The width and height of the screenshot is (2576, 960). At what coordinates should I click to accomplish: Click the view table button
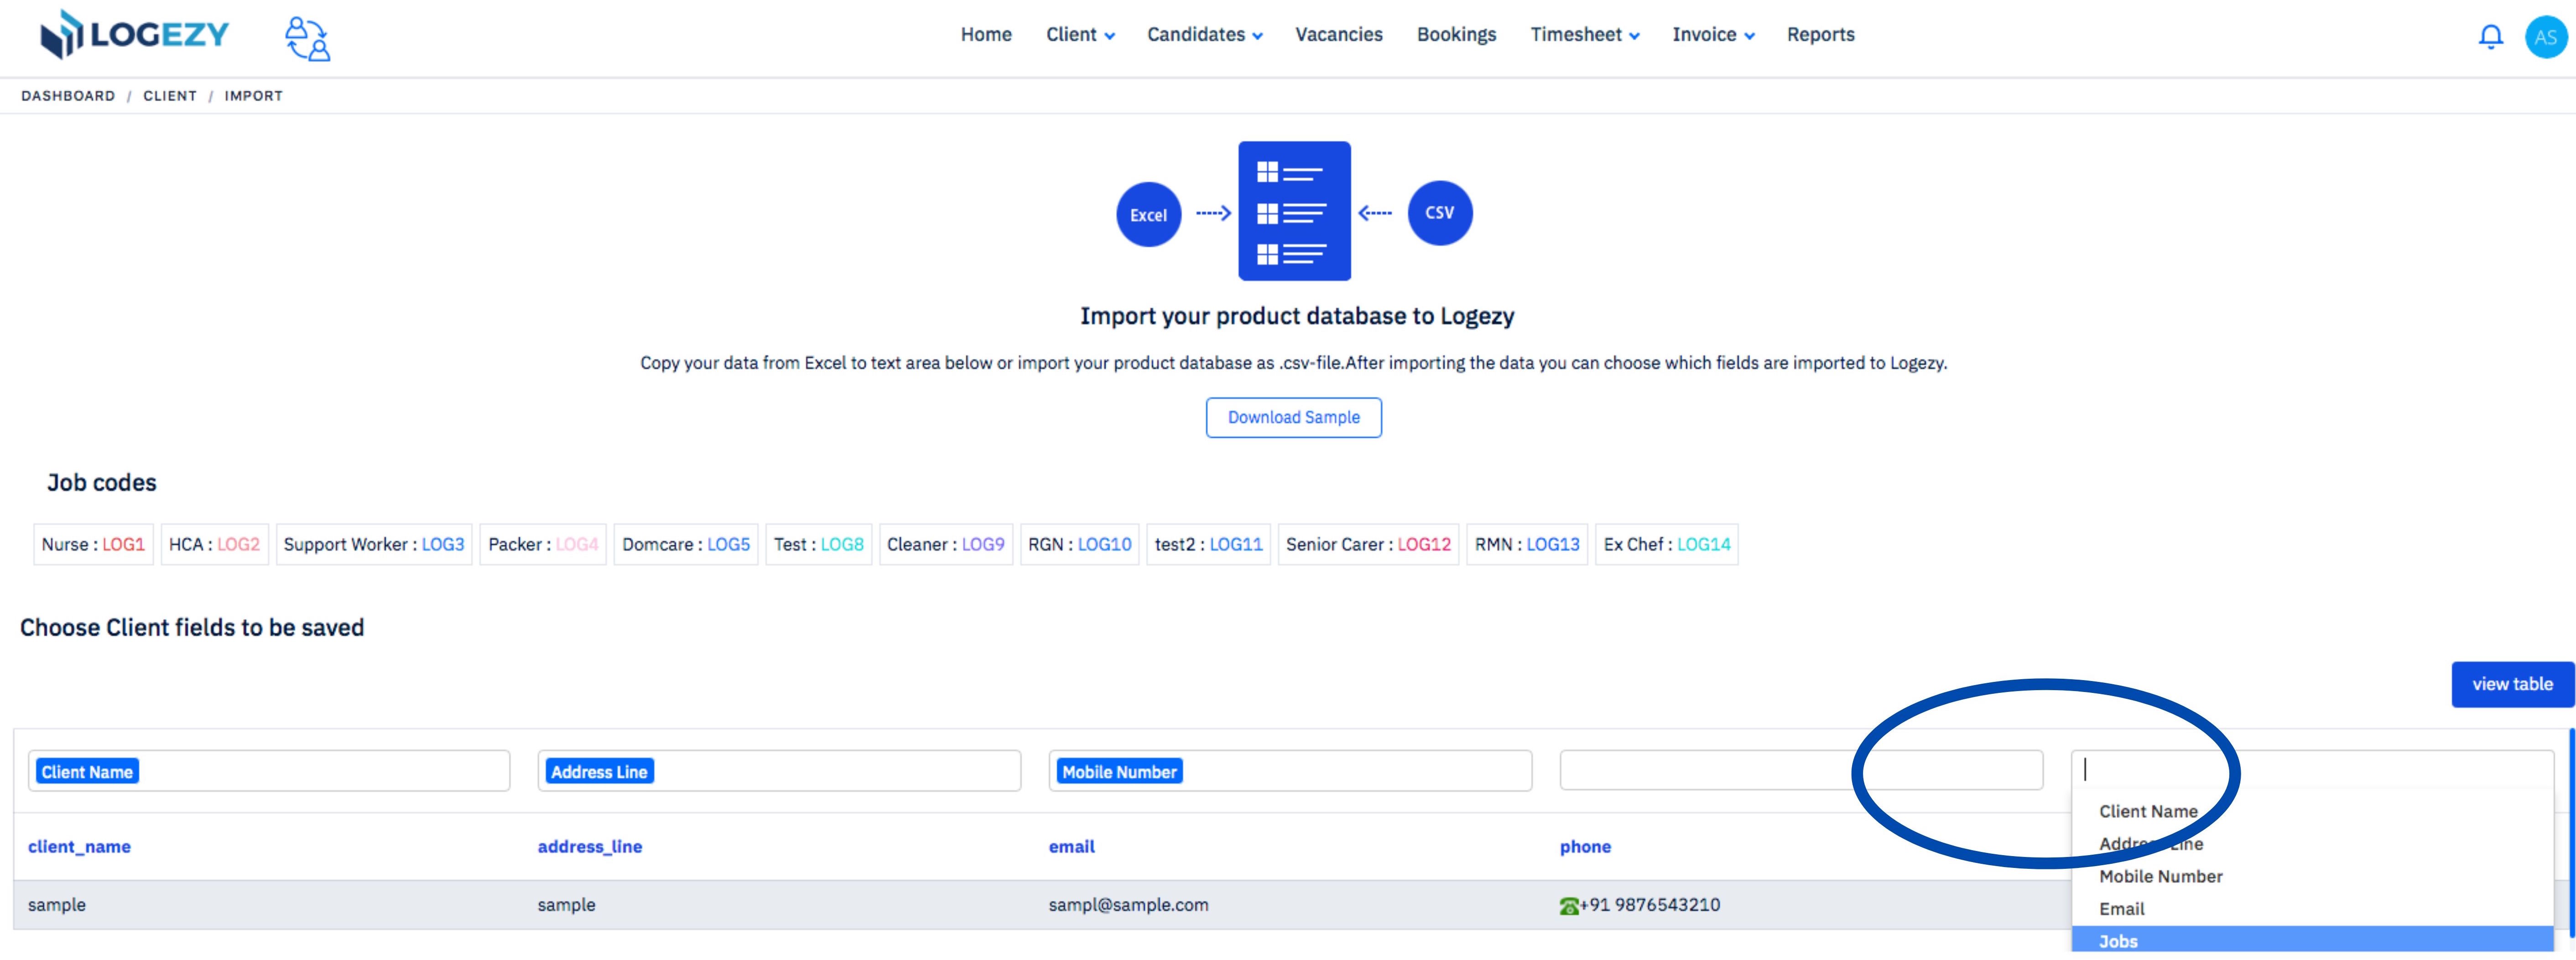click(x=2512, y=684)
